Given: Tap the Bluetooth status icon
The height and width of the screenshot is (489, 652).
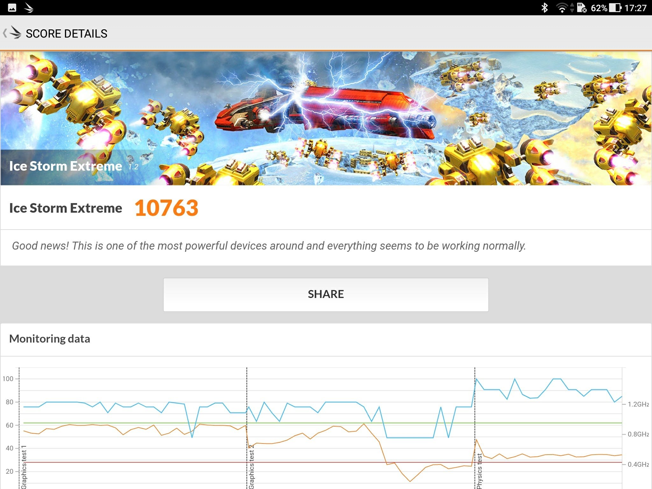Looking at the screenshot, I should coord(544,8).
